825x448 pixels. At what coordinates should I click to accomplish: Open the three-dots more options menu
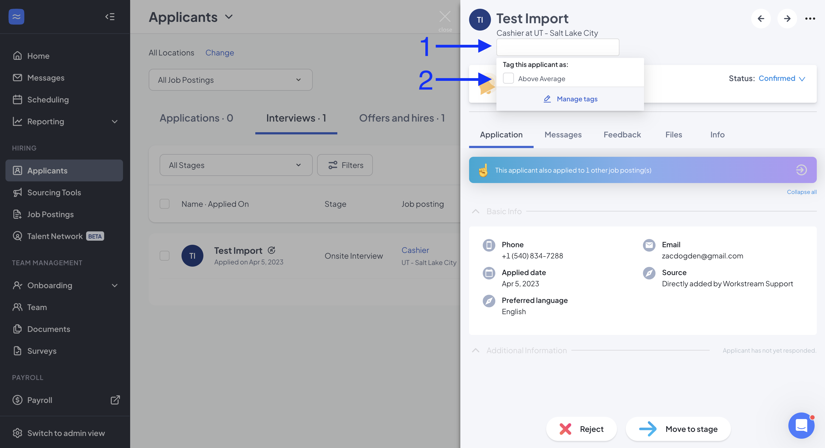[x=810, y=19]
